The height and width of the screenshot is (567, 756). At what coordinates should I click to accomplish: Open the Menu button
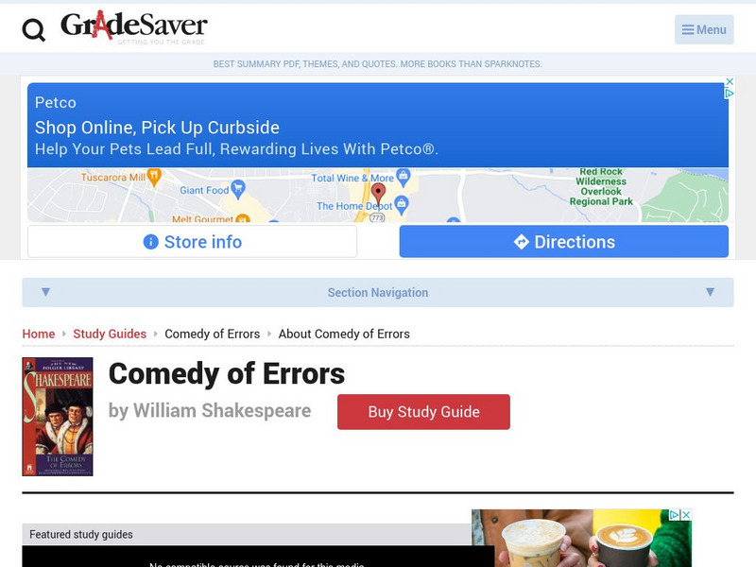[704, 29]
